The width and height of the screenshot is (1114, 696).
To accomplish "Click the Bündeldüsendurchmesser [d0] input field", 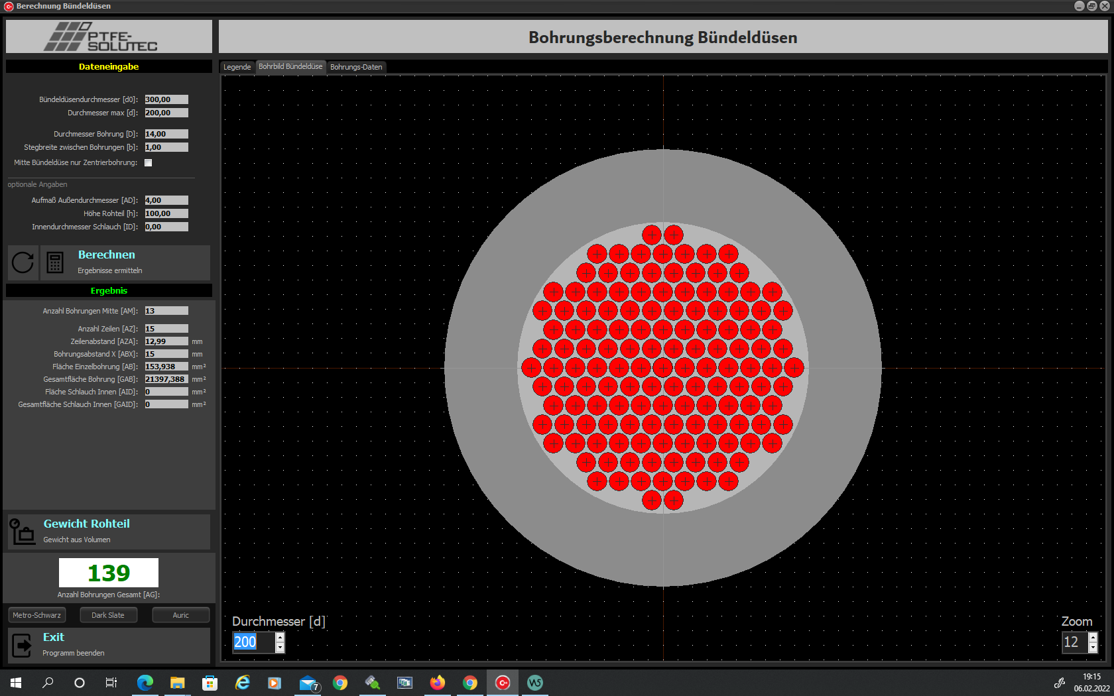I will [x=166, y=99].
